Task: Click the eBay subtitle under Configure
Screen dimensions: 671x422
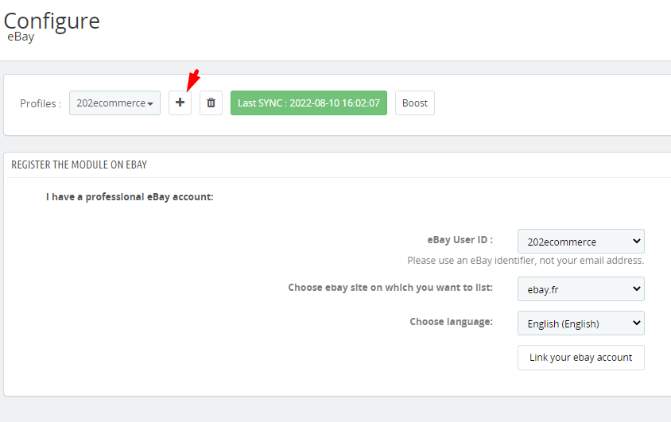Action: tap(21, 37)
